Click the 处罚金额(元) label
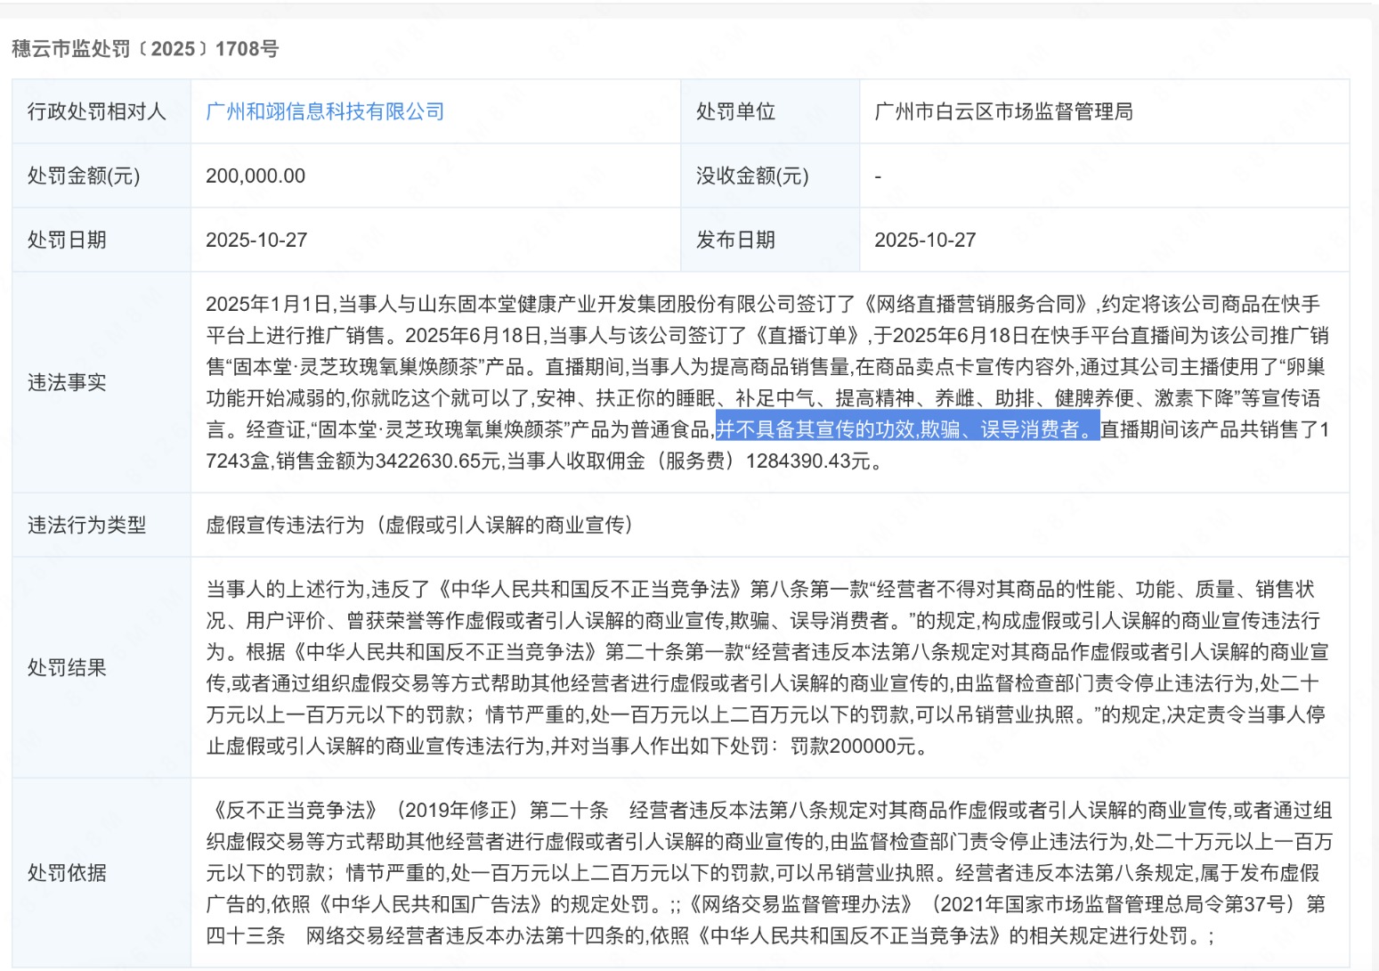 (84, 175)
